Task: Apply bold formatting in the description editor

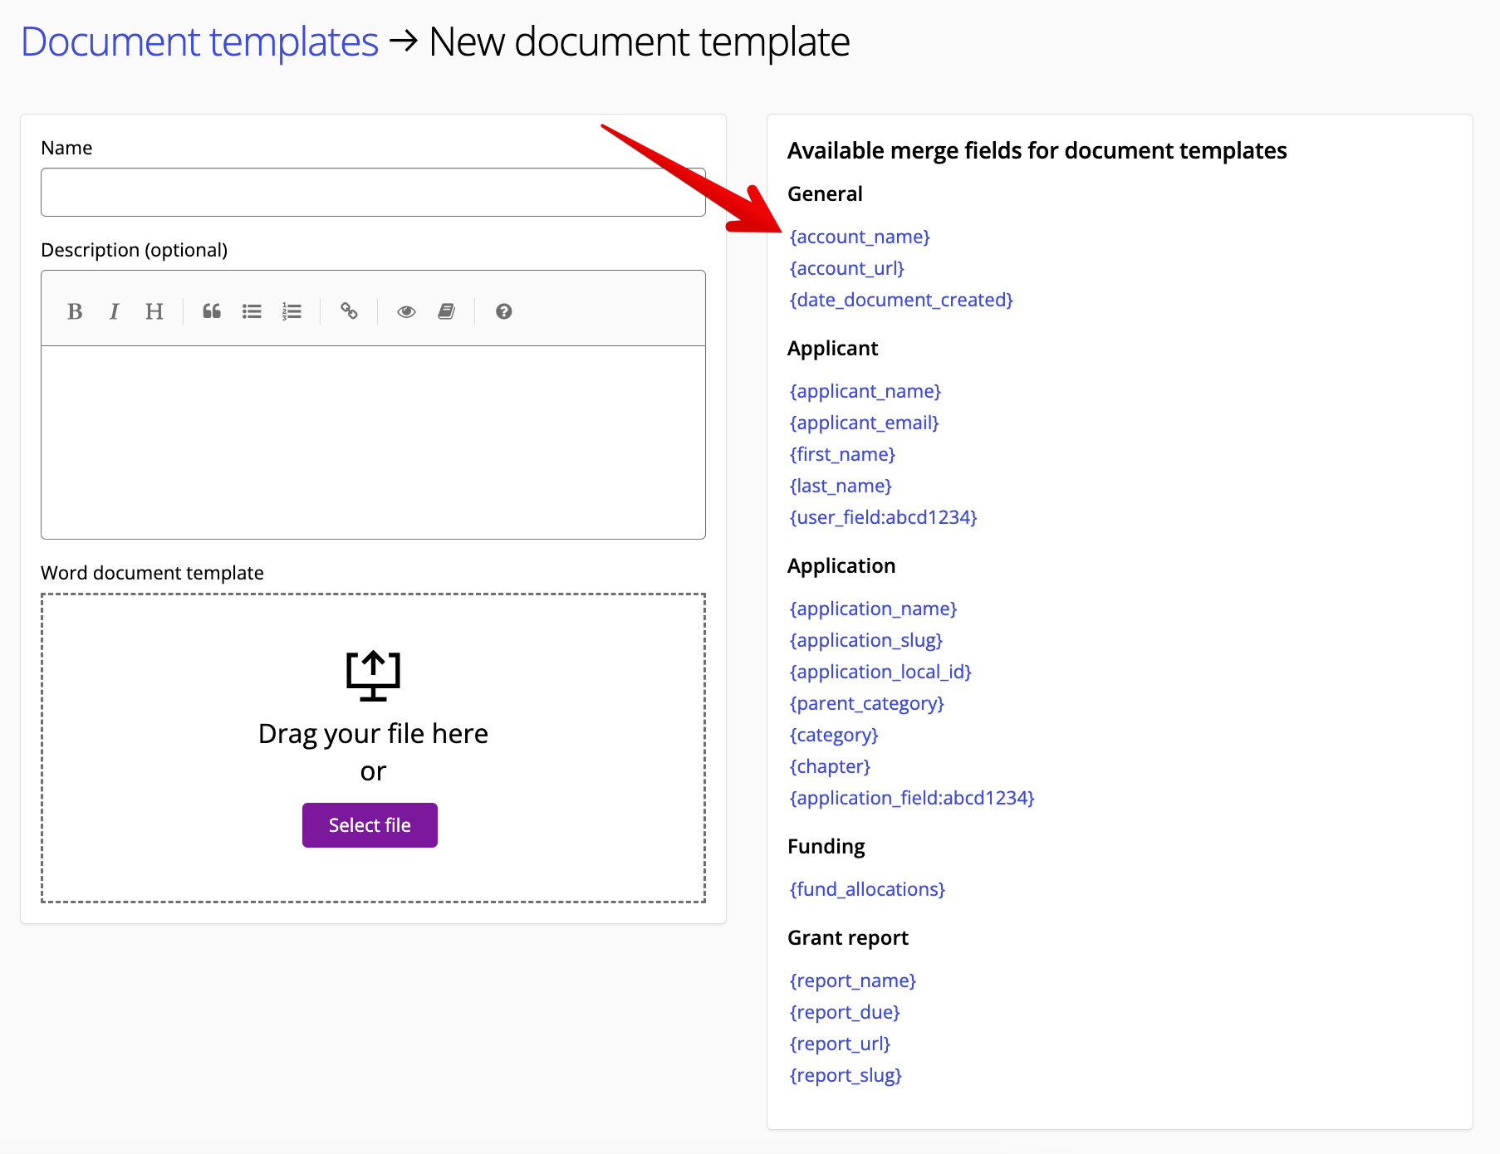Action: pos(75,311)
